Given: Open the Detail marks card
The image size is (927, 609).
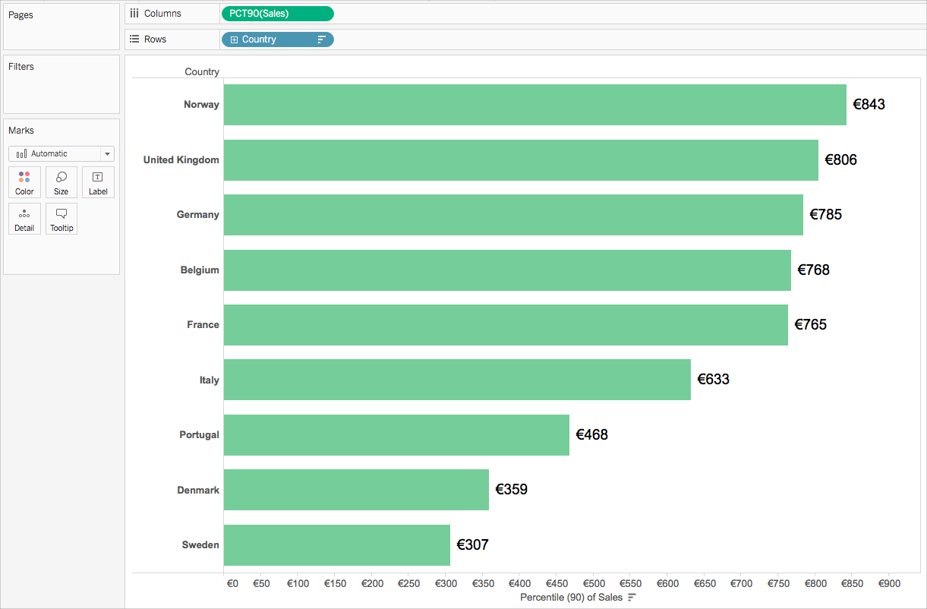Looking at the screenshot, I should [x=24, y=219].
